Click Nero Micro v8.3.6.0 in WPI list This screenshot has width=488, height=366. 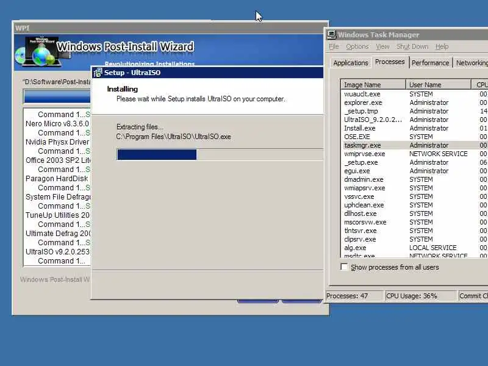(57, 124)
